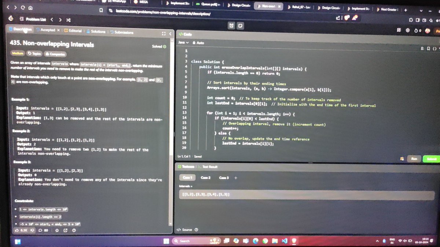Open the Rahul_67 - Lee browser tab
440x247 pixels.
[299, 7]
